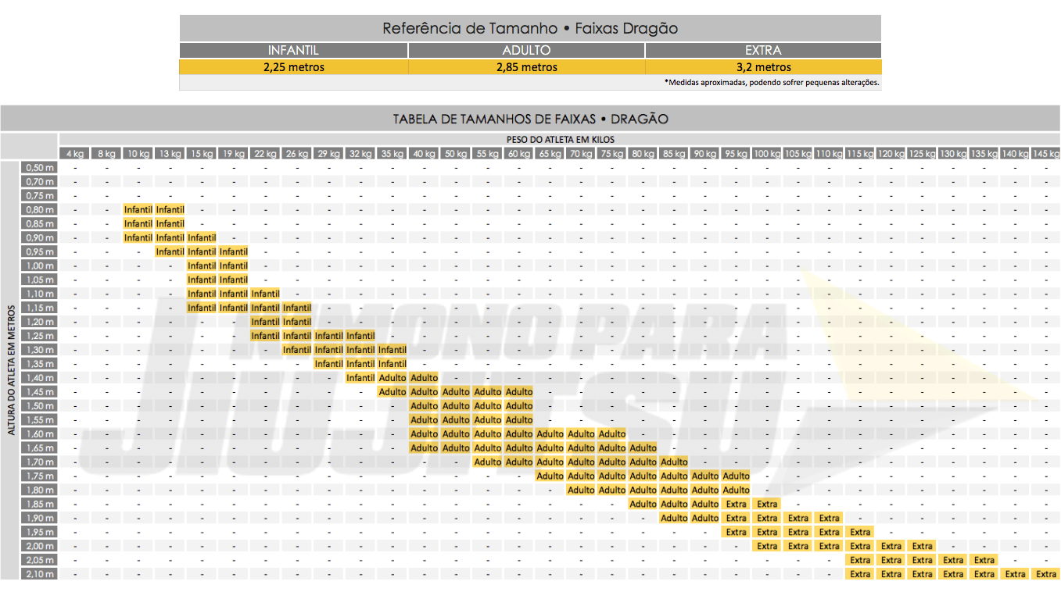The height and width of the screenshot is (592, 1061).
Task: Select the '0,50 m' row header
Action: point(39,167)
